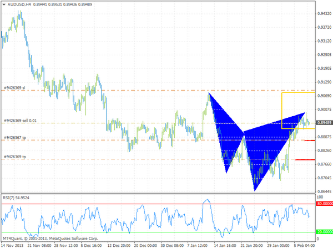This screenshot has height=249, width=333.
Task: Click the 0.91290 price axis label
Action: [x=324, y=82]
